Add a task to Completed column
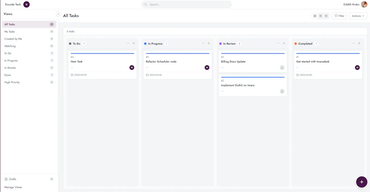Viewport: 370px width, 192px height. pyautogui.click(x=359, y=43)
